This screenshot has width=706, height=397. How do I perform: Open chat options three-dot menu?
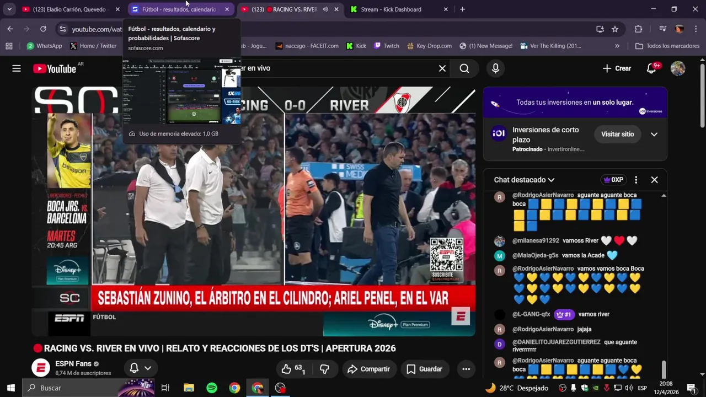pos(636,180)
